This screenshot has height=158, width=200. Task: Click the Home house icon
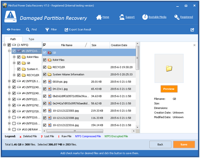pos(99,17)
